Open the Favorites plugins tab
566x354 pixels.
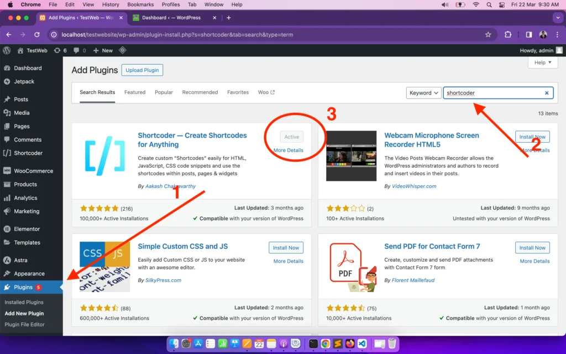[x=238, y=92]
